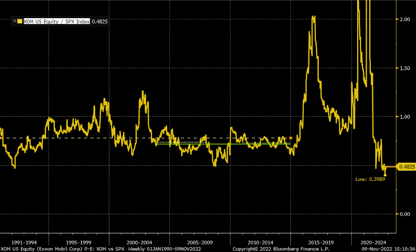The width and height of the screenshot is (416, 252).
Task: Click the 2000-2004 x-axis period label
Action: point(139,243)
